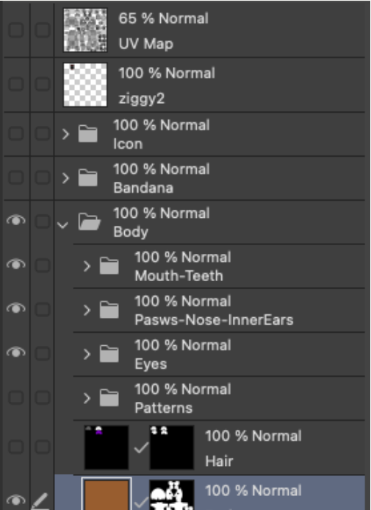Click the Mouth-Teeth folder icon
Viewport: 371px width, 510px height.
coord(109,266)
